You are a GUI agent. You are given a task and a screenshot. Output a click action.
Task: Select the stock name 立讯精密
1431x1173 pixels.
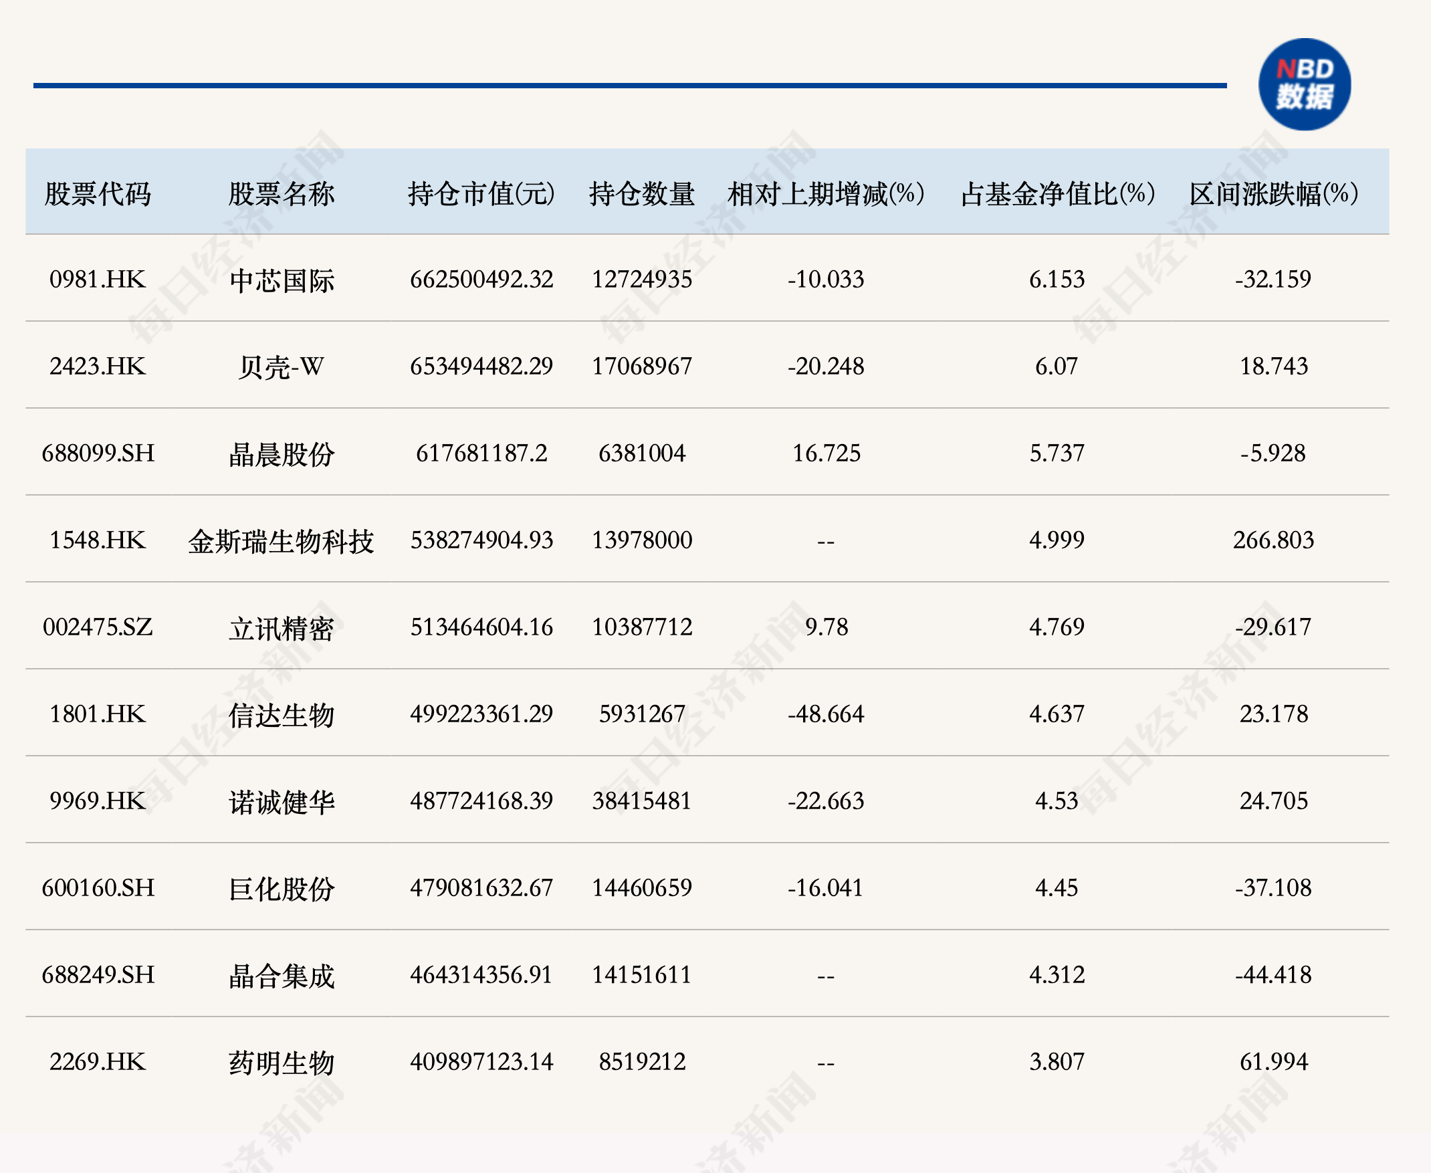coord(281,629)
